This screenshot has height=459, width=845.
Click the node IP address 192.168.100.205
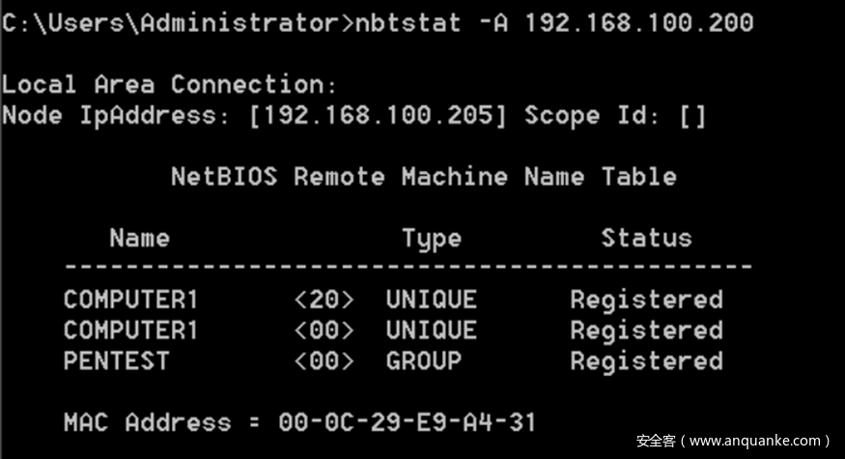tap(378, 116)
